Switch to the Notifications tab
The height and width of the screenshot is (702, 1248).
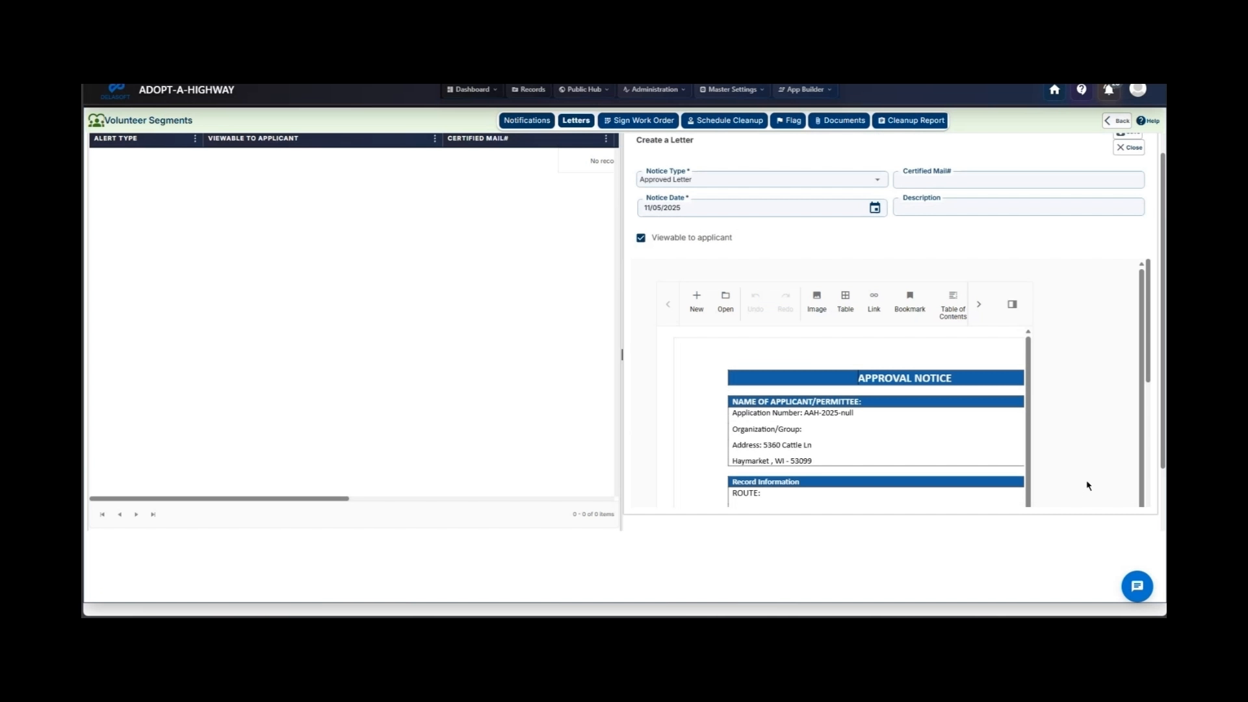(526, 120)
